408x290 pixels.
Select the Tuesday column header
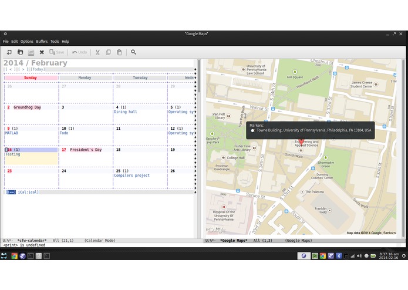pyautogui.click(x=140, y=77)
